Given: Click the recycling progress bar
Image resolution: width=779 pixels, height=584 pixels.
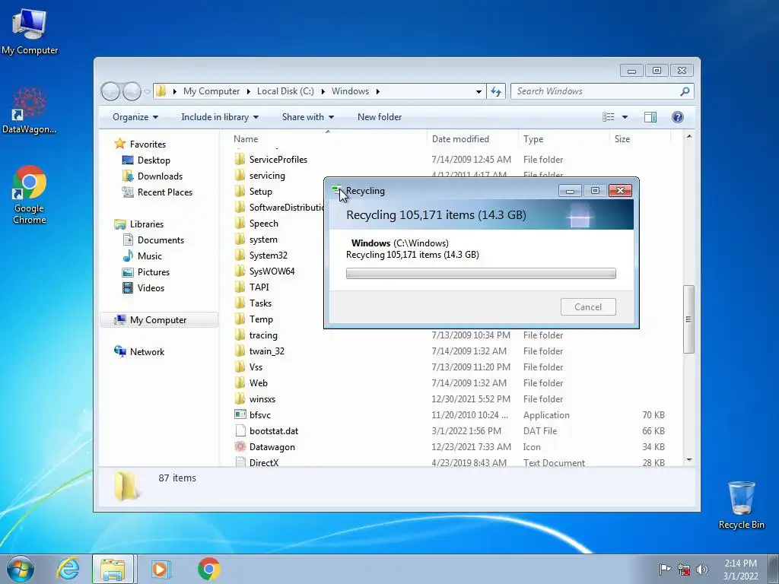Looking at the screenshot, I should (481, 274).
